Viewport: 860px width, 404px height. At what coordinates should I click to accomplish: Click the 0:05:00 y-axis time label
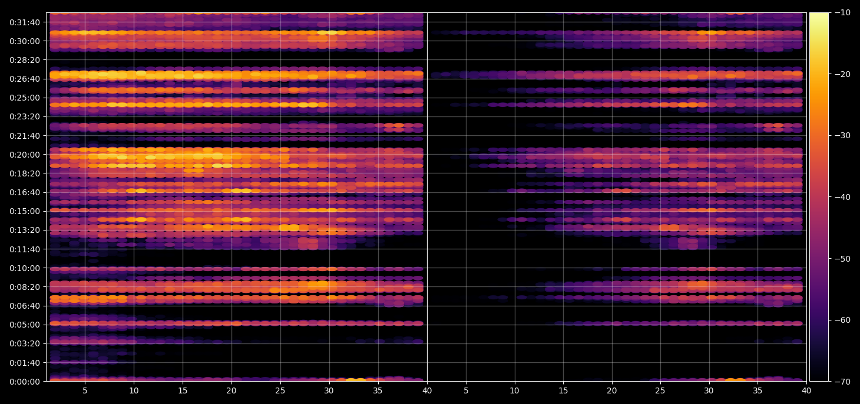25,325
